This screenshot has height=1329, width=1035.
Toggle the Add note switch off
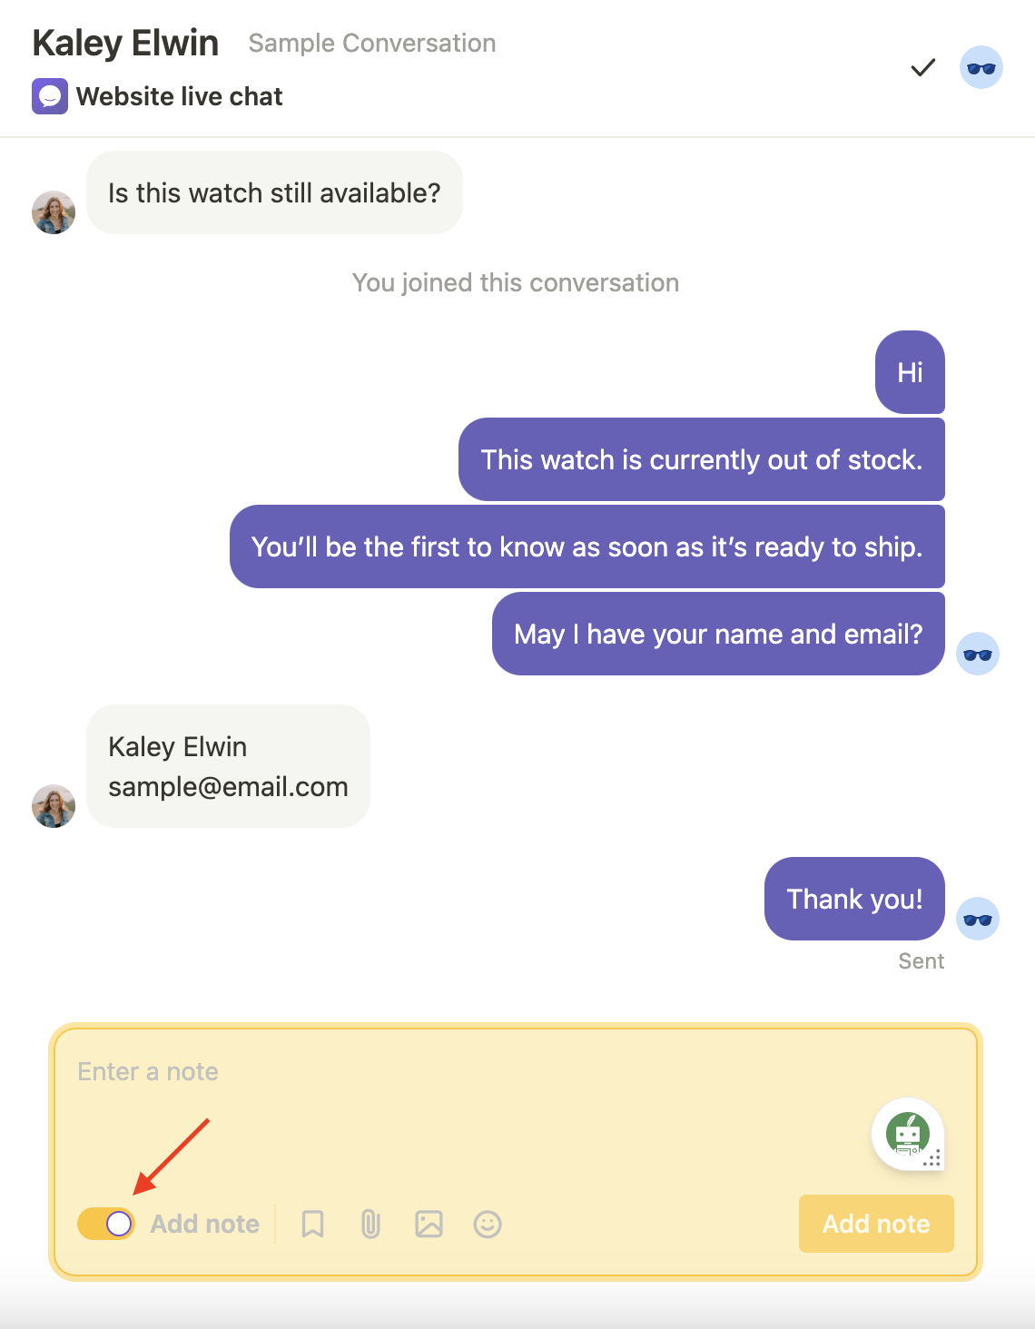[106, 1224]
